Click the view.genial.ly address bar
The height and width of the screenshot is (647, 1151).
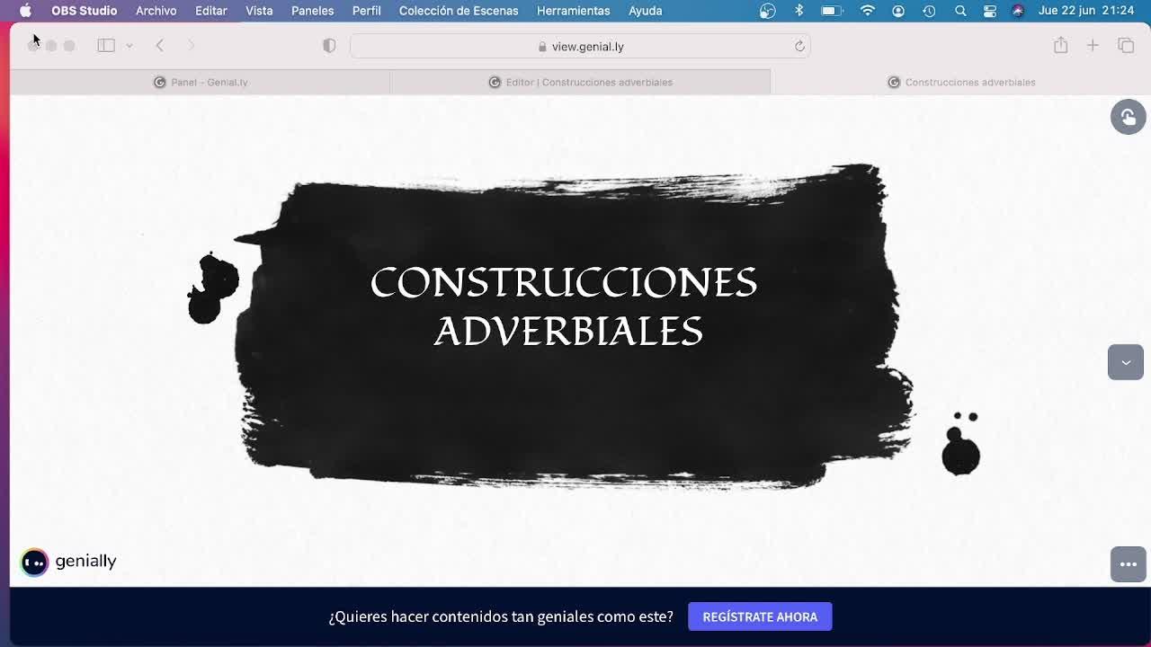(580, 46)
